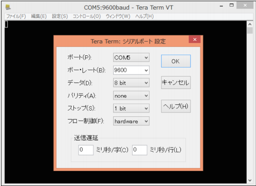Image resolution: width=256 pixels, height=186 pixels.
Task: Open the コントロール(O) menu
Action: 87,16
